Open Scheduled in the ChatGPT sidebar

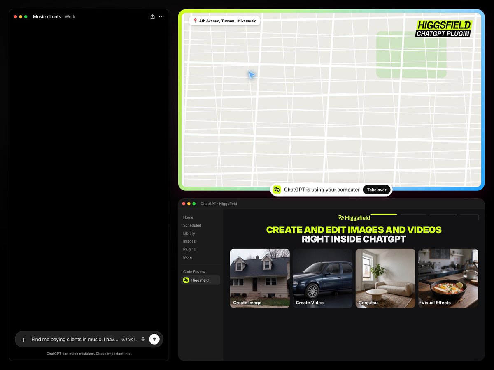point(192,225)
